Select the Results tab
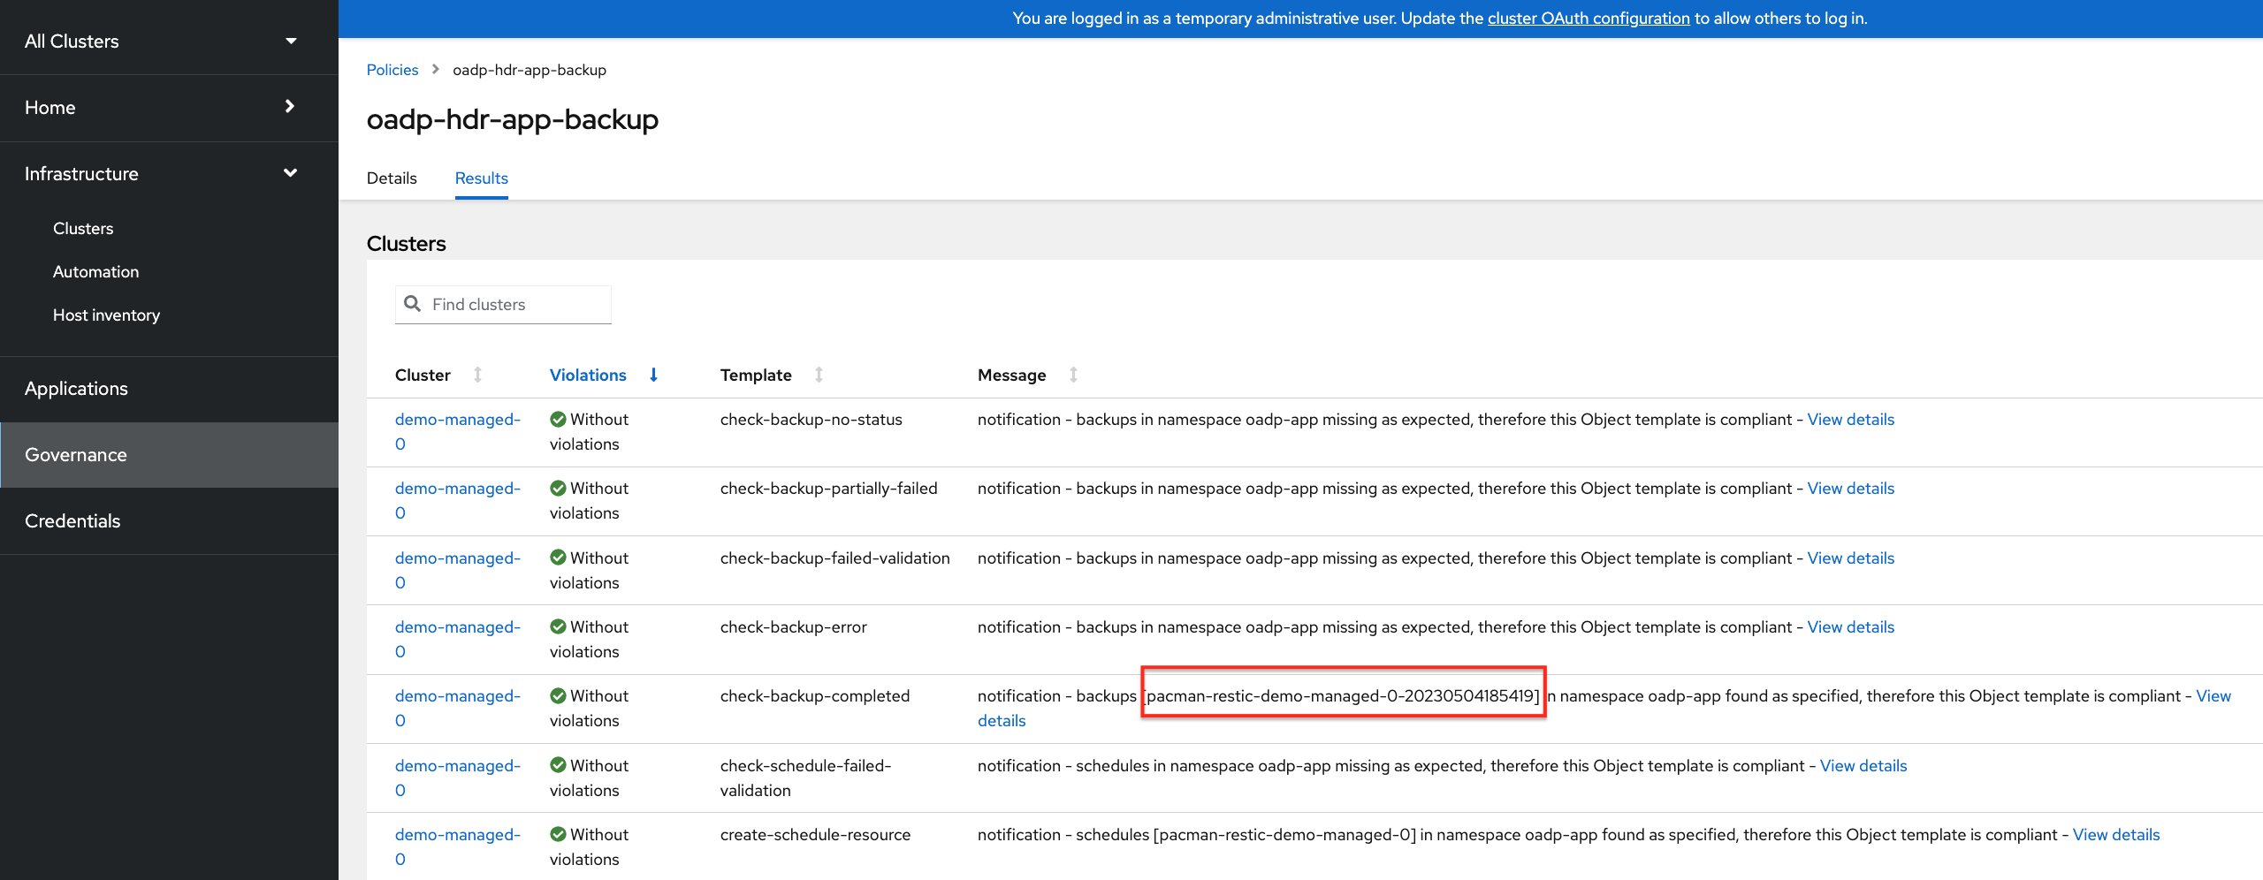This screenshot has width=2263, height=880. coord(481,178)
